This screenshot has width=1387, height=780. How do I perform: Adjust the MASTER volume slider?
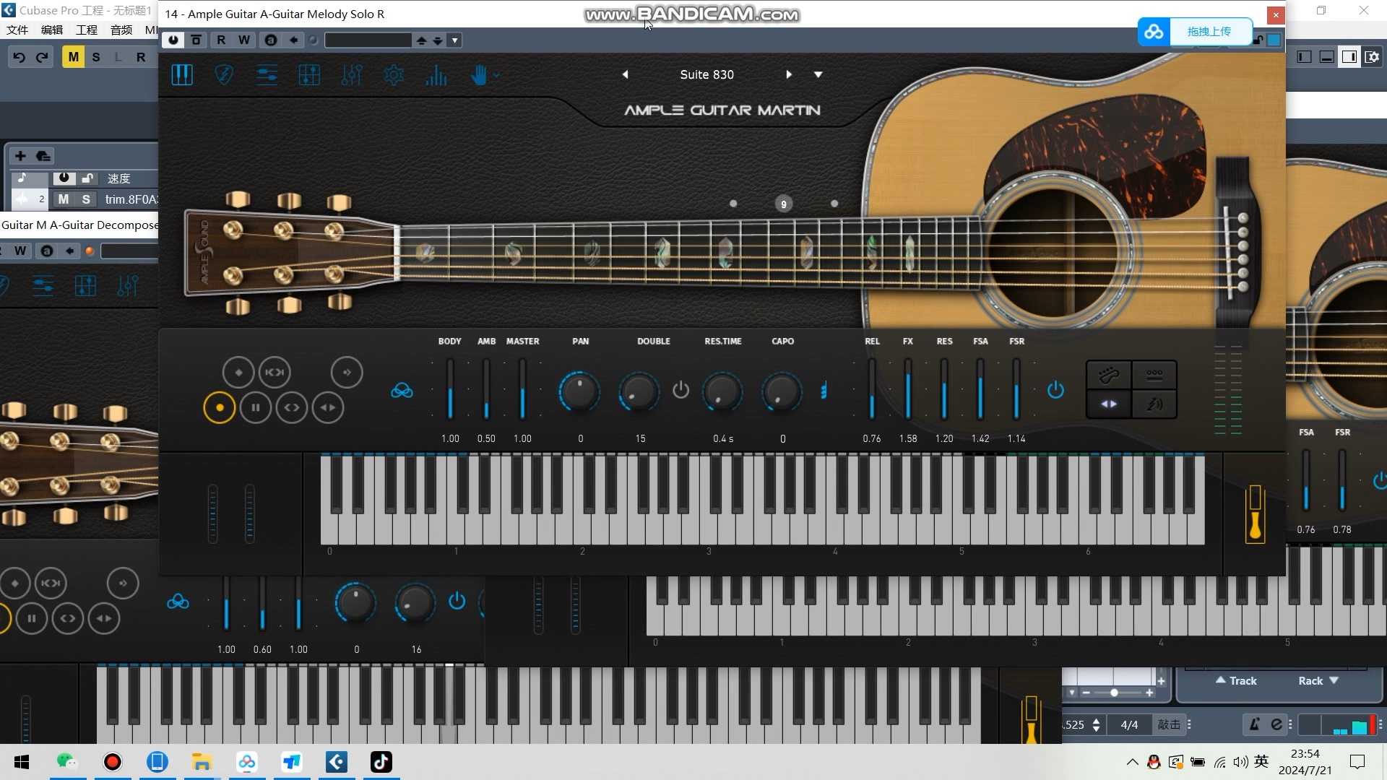522,390
